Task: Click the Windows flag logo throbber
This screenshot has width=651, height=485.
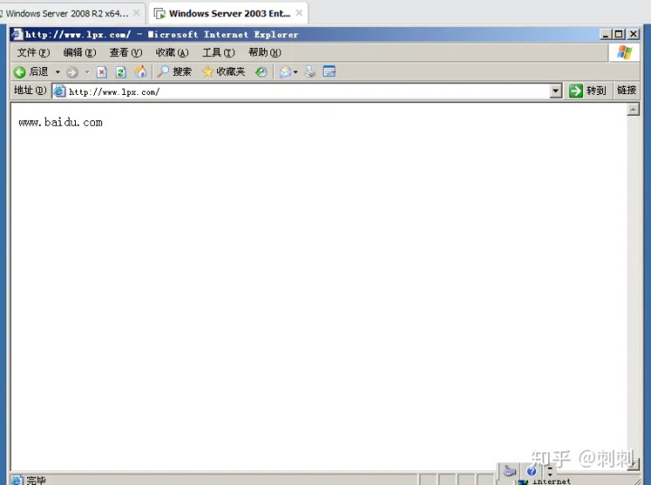Action: click(625, 52)
